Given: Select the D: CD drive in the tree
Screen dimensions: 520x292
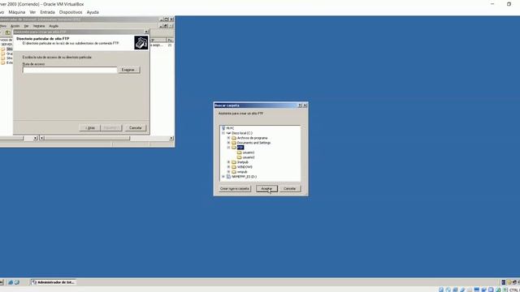Looking at the screenshot, I should (244, 177).
